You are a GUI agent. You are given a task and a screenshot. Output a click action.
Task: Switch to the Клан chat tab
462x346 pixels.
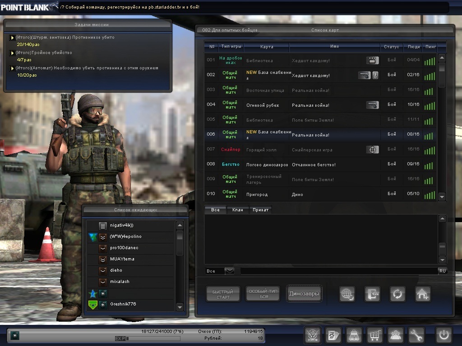tap(237, 210)
